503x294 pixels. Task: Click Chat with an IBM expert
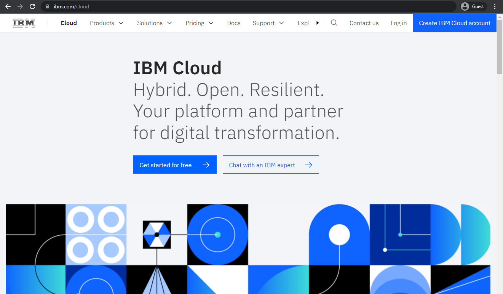[x=271, y=165]
